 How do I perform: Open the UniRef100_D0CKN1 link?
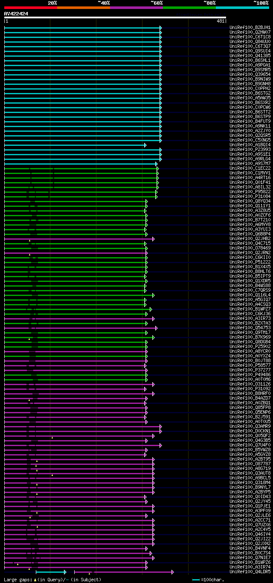(x=250, y=431)
